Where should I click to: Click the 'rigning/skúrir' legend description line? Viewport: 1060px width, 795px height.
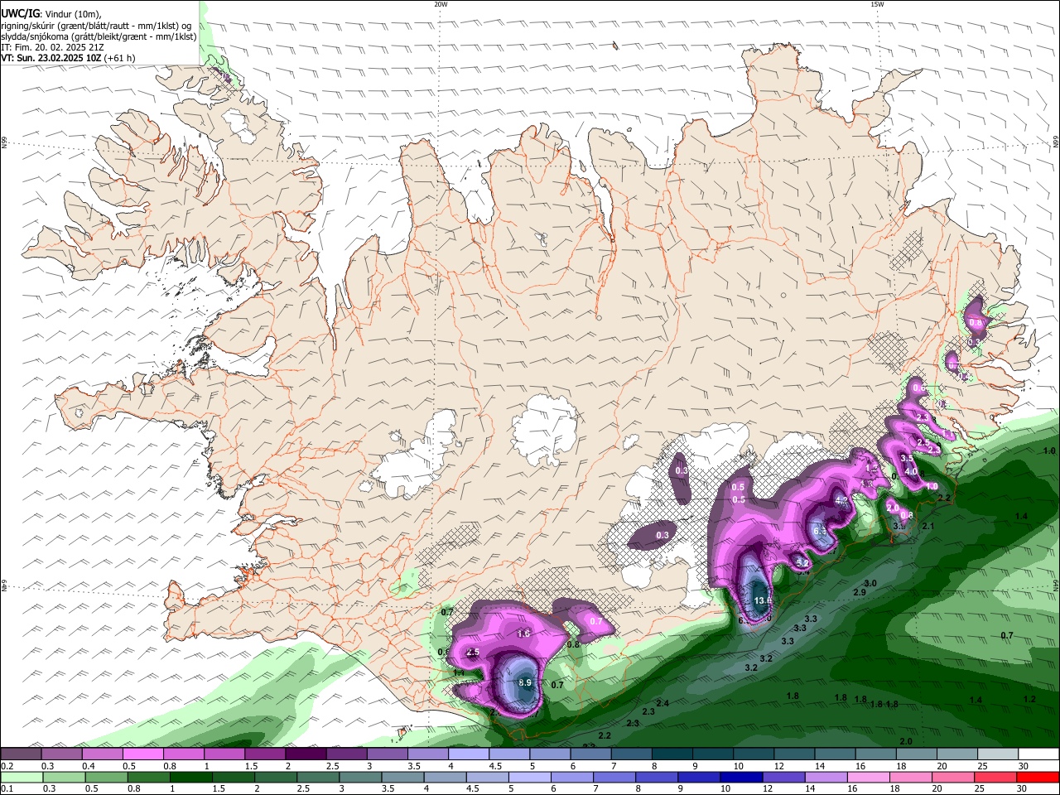coord(97,26)
